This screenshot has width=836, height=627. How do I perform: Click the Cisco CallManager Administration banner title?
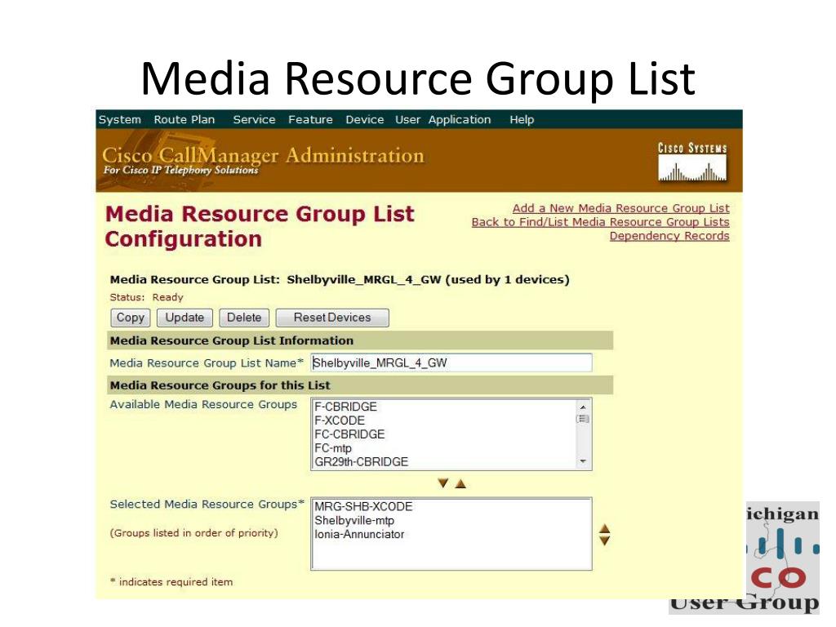(x=263, y=155)
